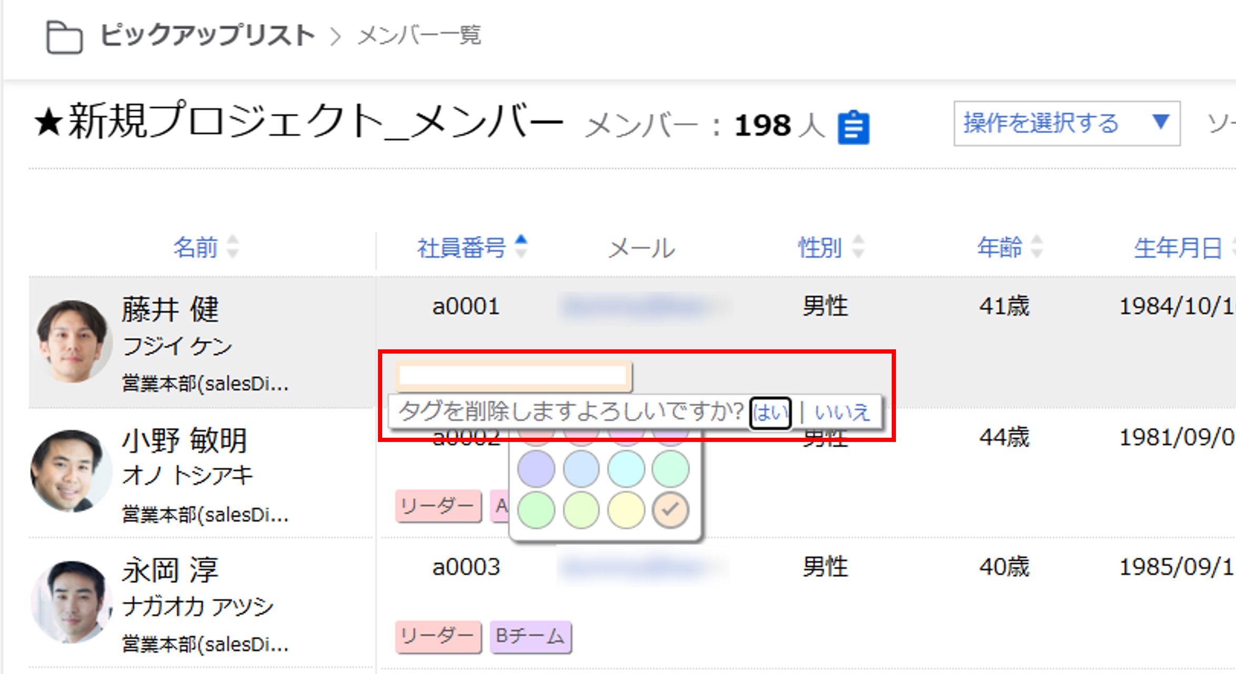This screenshot has width=1236, height=674.
Task: Click the folder icon beside ピックアップリスト
Action: [64, 37]
